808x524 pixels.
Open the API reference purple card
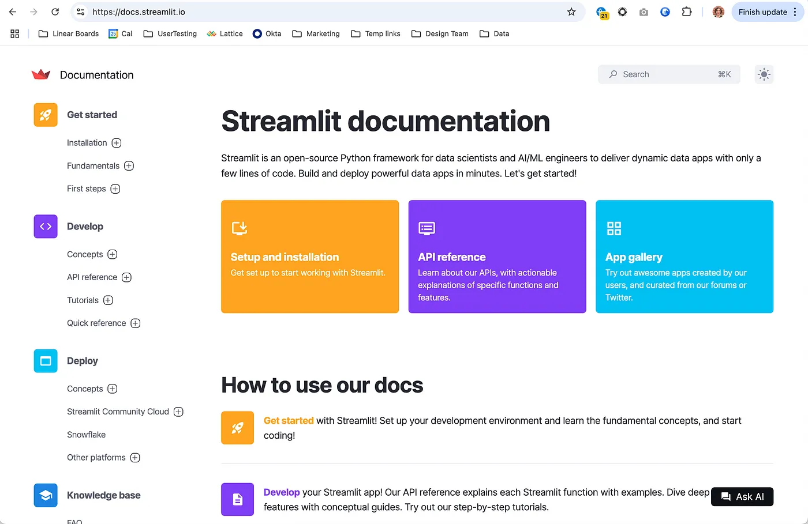(497, 257)
